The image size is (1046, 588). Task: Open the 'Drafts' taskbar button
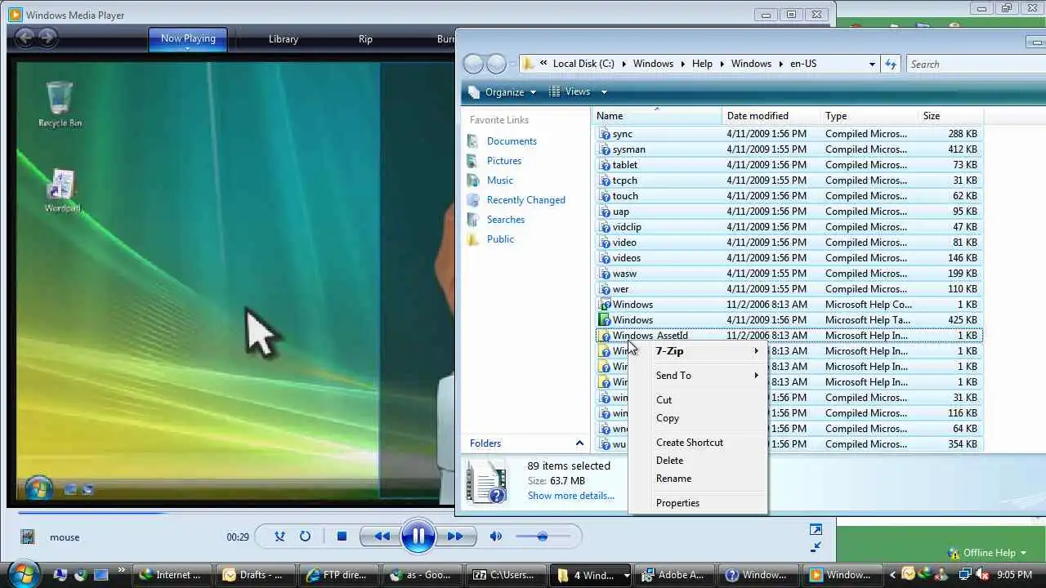point(254,575)
